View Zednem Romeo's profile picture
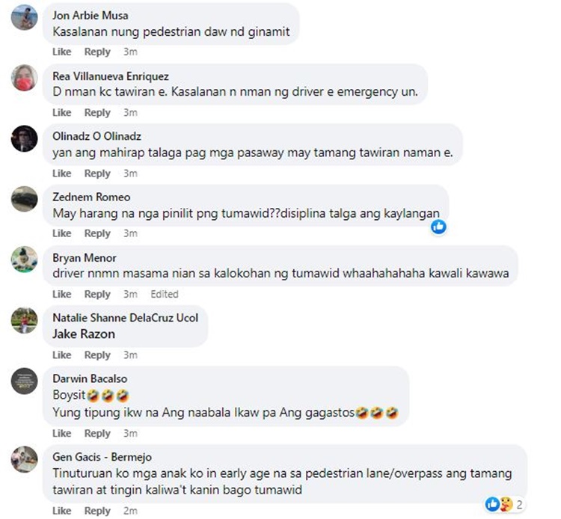Screen dimensions: 561x519 (25, 199)
